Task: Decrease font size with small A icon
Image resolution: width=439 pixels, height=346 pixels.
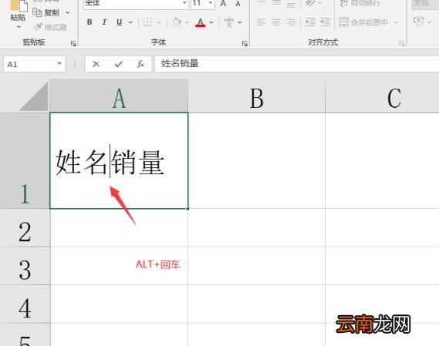Action: tap(238, 4)
